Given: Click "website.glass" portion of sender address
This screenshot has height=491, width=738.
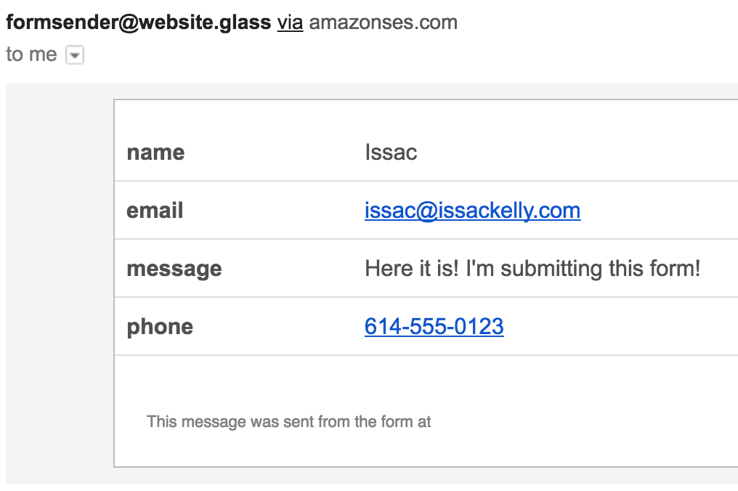Looking at the screenshot, I should point(206,23).
